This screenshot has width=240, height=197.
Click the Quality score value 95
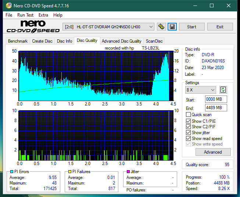point(227,165)
